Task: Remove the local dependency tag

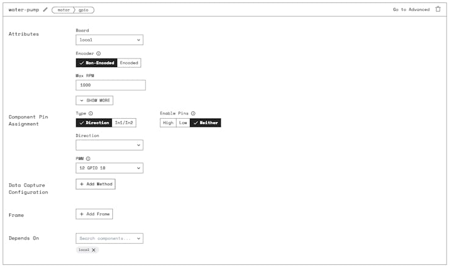Action: (x=93, y=250)
